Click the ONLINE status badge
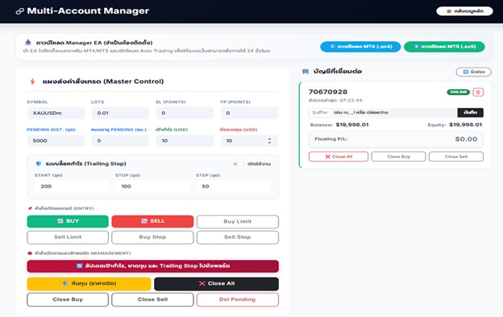 pyautogui.click(x=458, y=93)
